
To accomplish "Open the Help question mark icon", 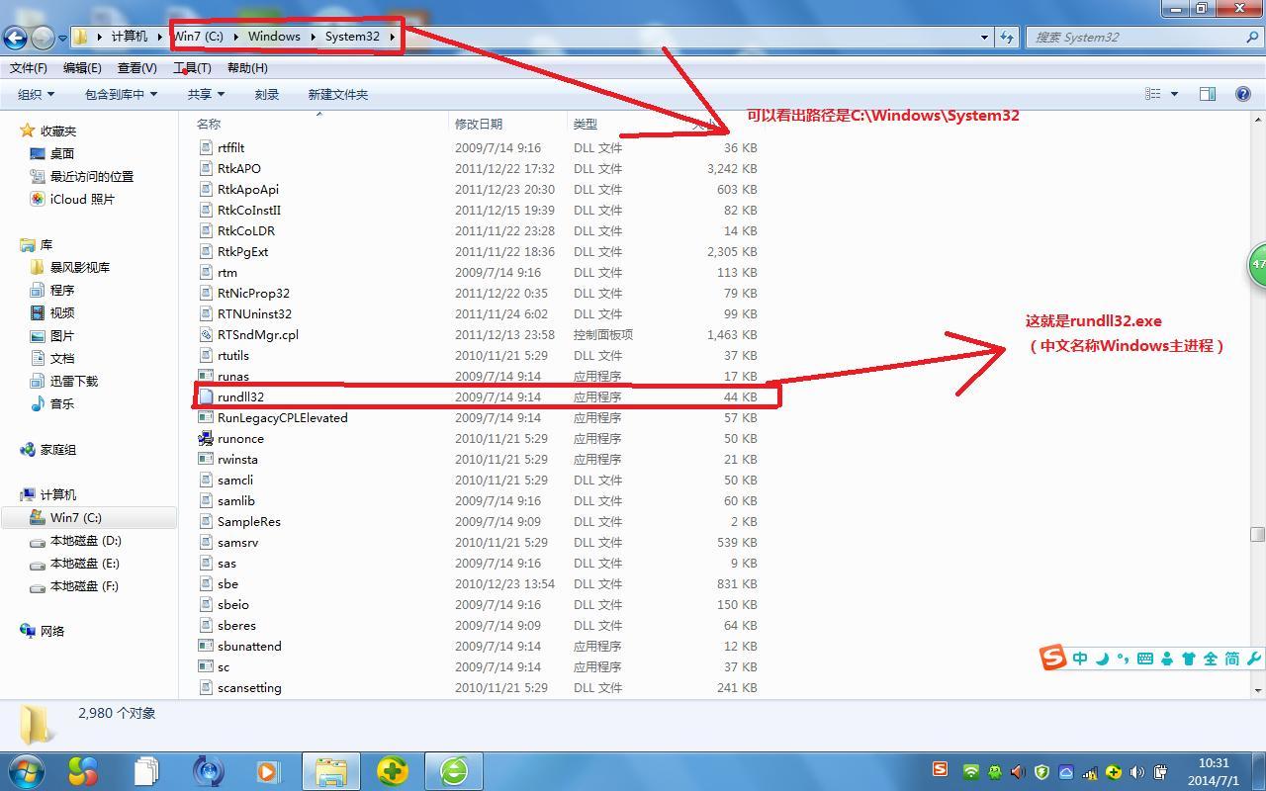I will pos(1243,94).
